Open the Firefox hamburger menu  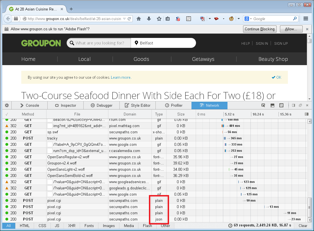pyautogui.click(x=305, y=19)
